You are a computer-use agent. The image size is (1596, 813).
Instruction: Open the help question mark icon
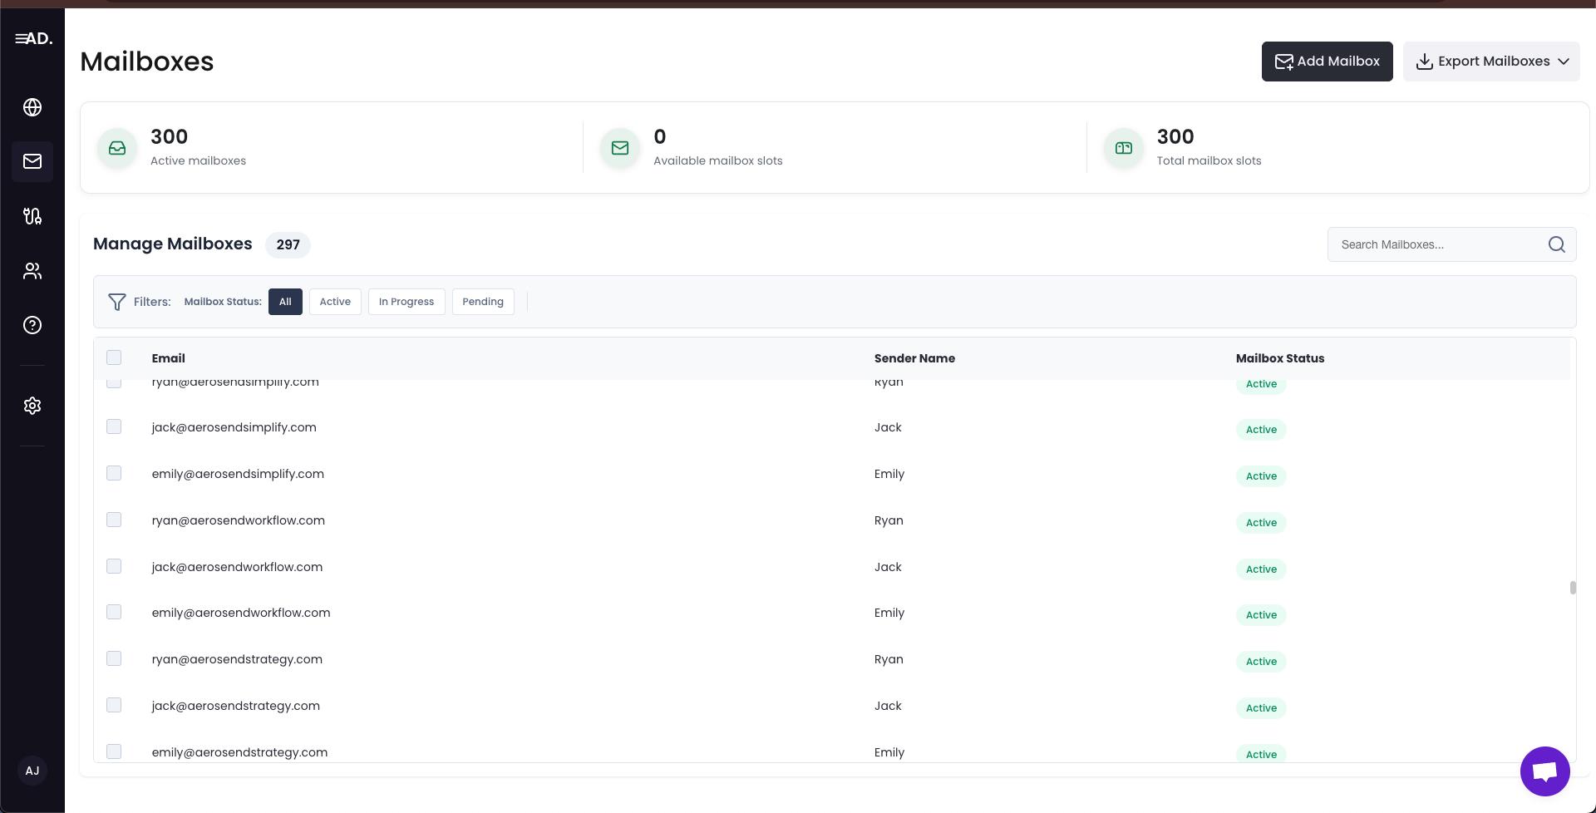click(x=32, y=325)
